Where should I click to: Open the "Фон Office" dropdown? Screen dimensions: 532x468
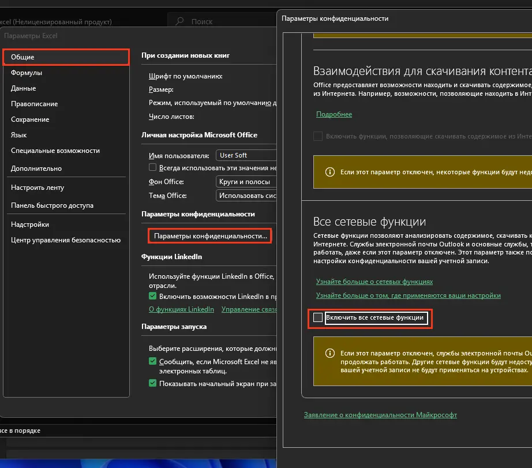coord(245,182)
